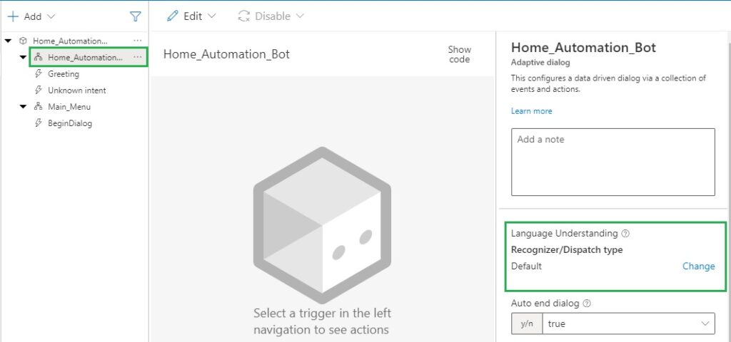Viewport: 731px width, 342px height.
Task: Click the Main_Menu dialog icon
Action: pyautogui.click(x=39, y=107)
